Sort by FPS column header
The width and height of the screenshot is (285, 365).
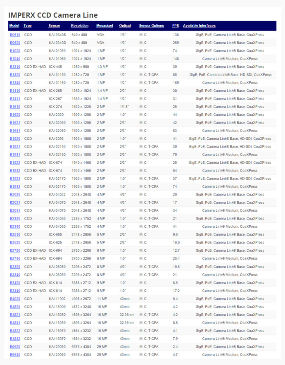click(x=176, y=26)
